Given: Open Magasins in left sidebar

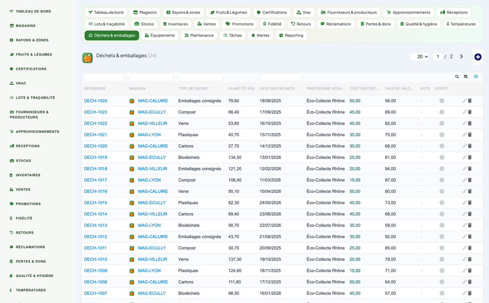Looking at the screenshot, I should tap(25, 26).
